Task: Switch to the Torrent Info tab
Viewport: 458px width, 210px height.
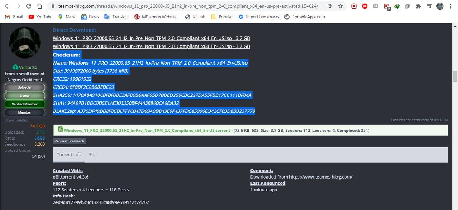Action: pos(69,155)
